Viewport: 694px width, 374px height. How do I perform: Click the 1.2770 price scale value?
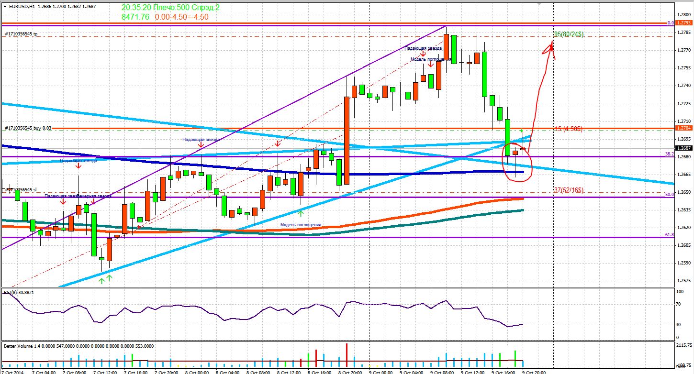coord(683,50)
